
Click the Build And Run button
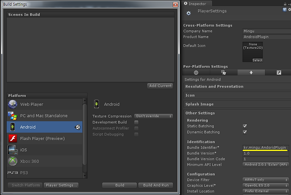[x=156, y=185]
